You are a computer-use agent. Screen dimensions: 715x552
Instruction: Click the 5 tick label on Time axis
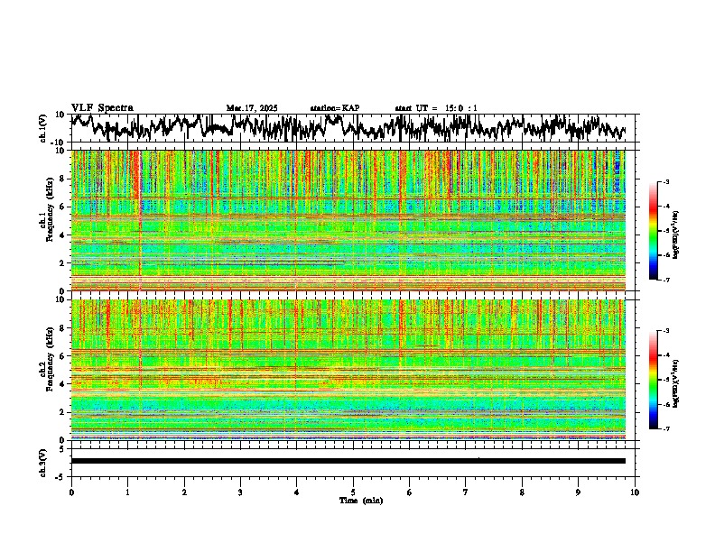(x=353, y=492)
